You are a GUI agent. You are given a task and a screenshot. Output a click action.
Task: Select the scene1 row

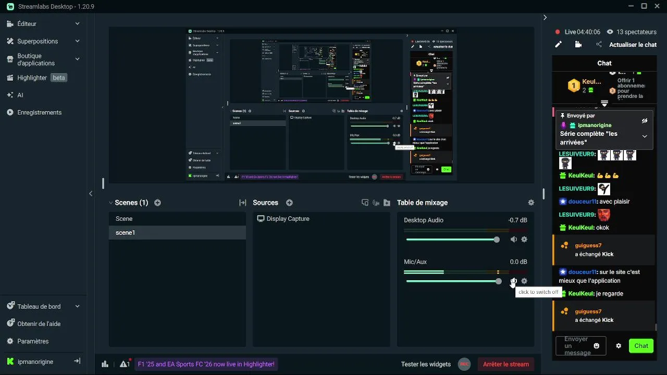coord(177,233)
